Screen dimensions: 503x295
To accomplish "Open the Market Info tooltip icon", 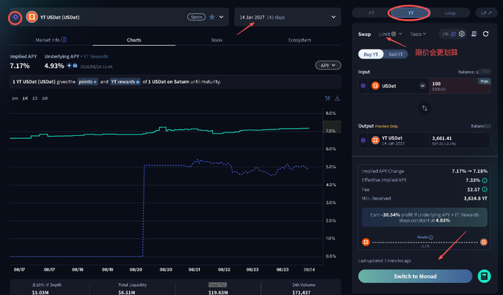I will pyautogui.click(x=64, y=40).
